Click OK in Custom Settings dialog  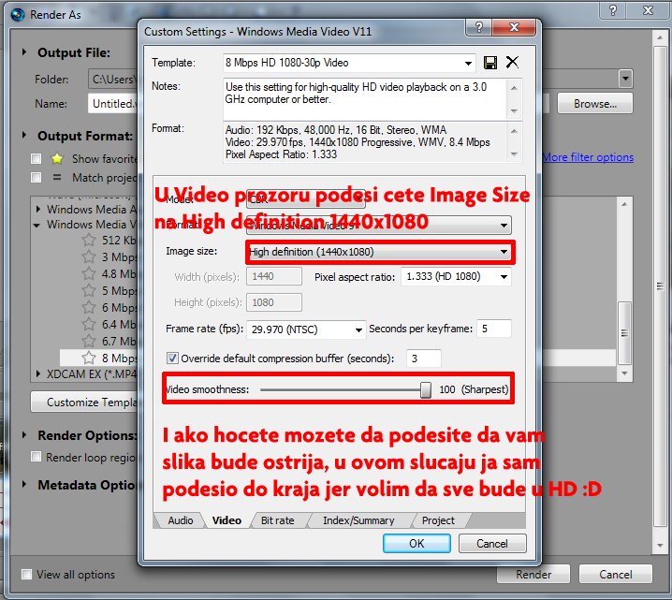416,544
